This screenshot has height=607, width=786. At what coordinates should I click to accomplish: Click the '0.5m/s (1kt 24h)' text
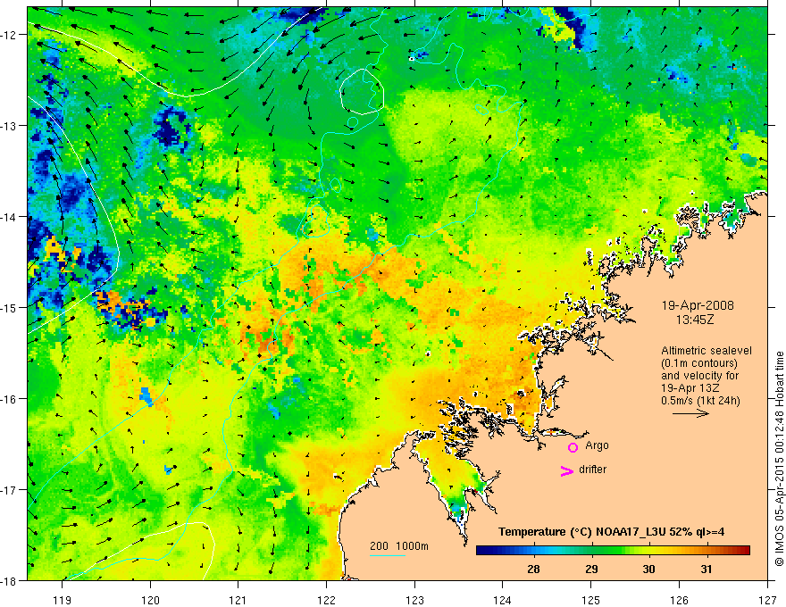pyautogui.click(x=701, y=401)
